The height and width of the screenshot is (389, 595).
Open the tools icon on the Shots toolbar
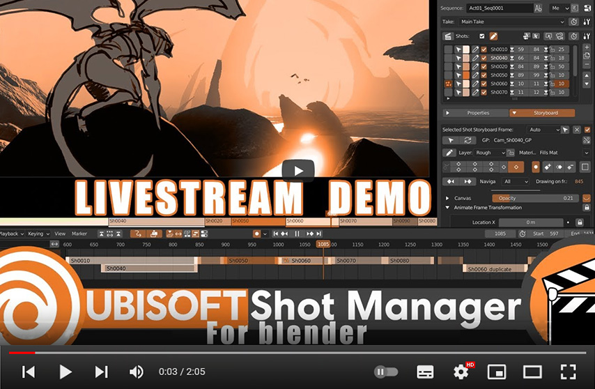tap(587, 36)
